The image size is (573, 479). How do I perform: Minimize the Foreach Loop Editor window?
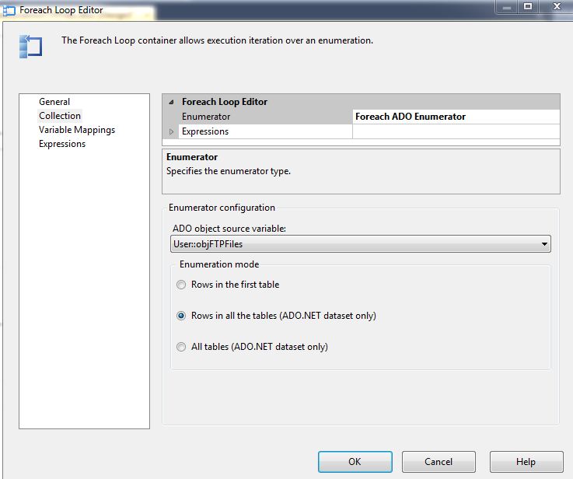tap(506, 7)
